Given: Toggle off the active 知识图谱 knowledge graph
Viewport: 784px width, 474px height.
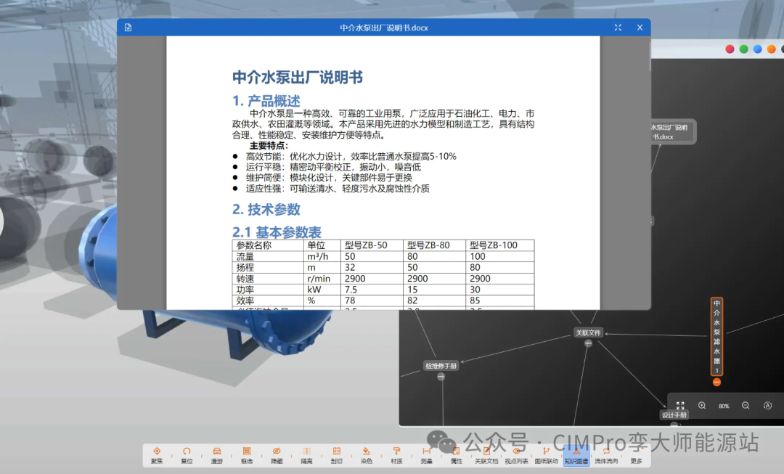Looking at the screenshot, I should (577, 454).
